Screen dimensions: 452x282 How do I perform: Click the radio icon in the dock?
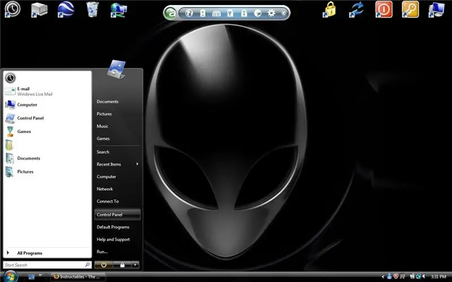[x=216, y=13]
